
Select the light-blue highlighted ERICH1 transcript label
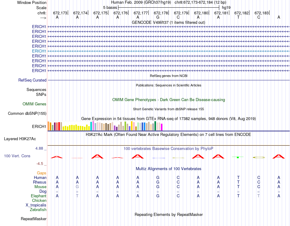click(39, 51)
